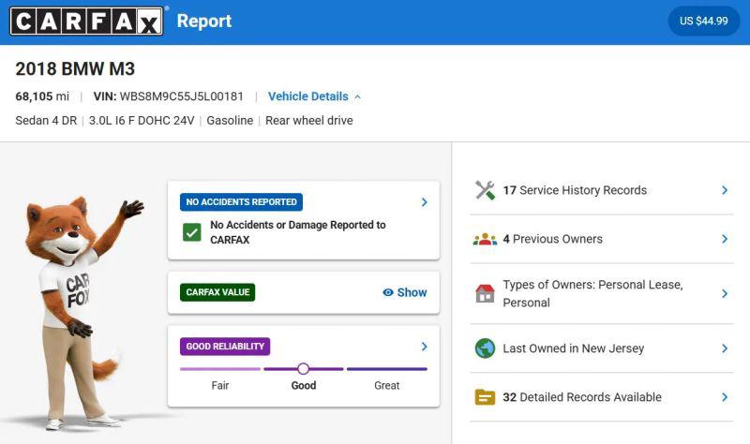Click the green No Accidents checkmark box
Screen dimensions: 750x444
pos(192,232)
